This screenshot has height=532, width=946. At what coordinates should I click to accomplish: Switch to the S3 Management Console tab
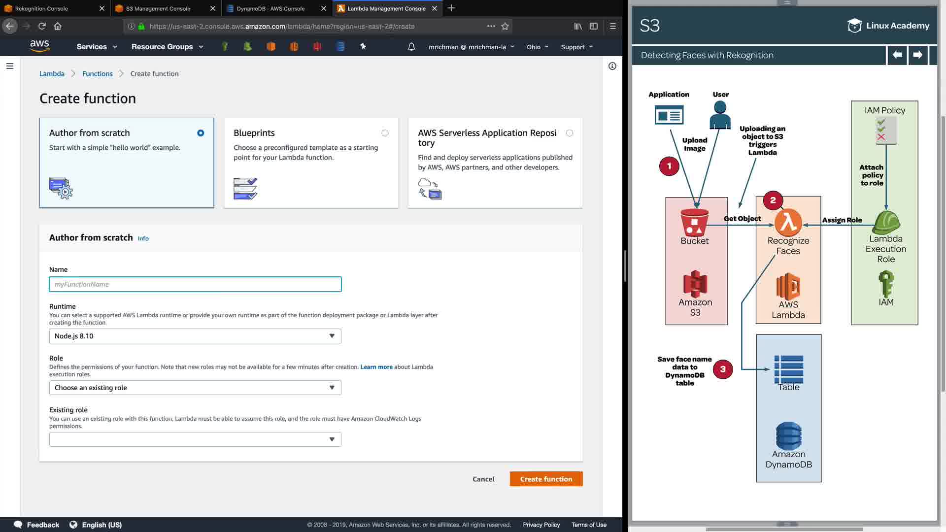point(158,8)
